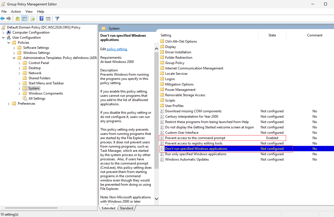Click the blue Back arrow in toolbar
This screenshot has width=334, height=217.
click(3, 19)
